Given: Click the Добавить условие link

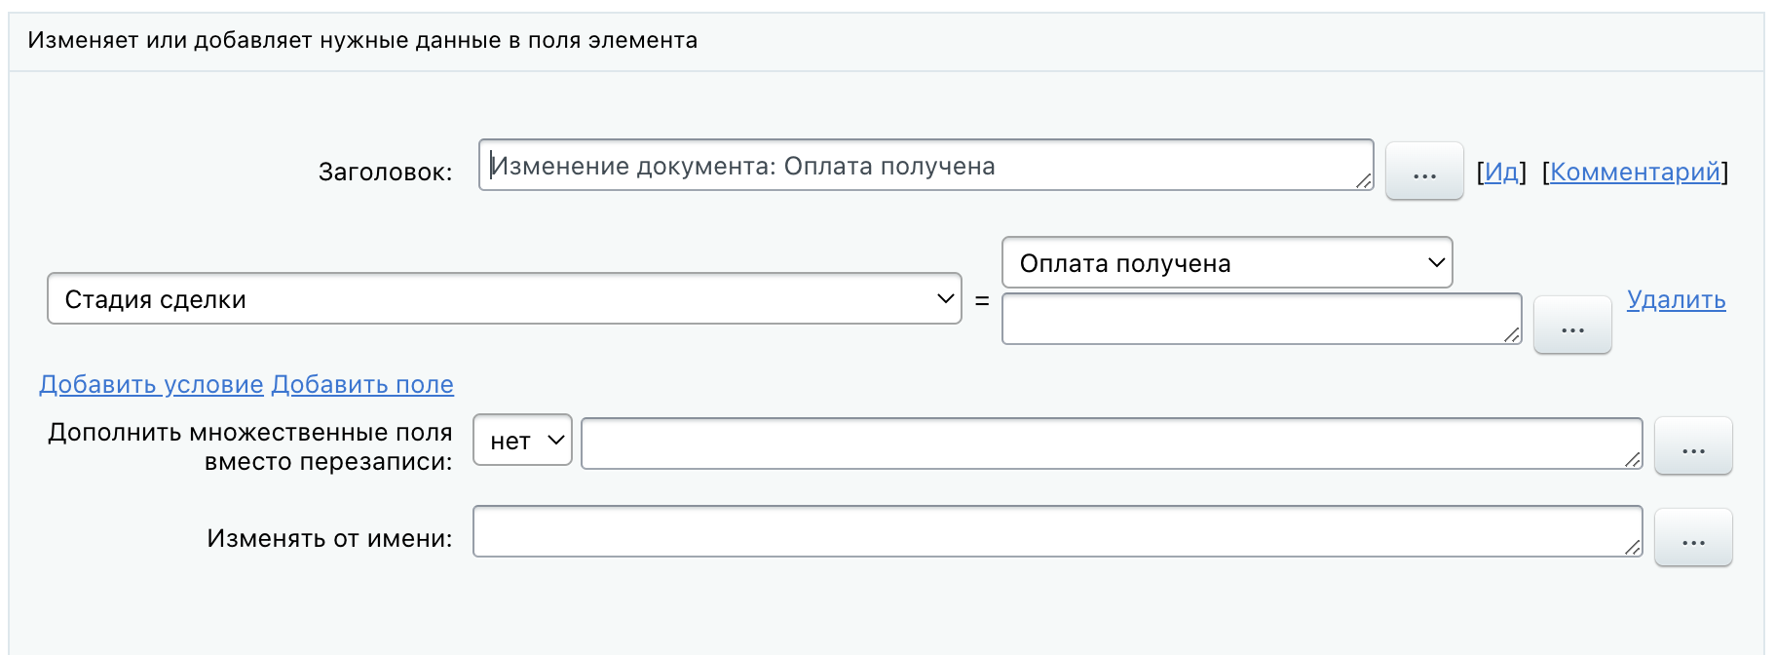Looking at the screenshot, I should coord(151,385).
